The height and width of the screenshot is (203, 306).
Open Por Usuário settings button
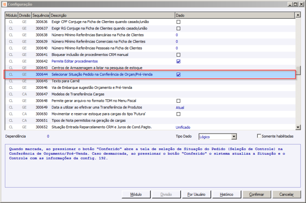196,195
